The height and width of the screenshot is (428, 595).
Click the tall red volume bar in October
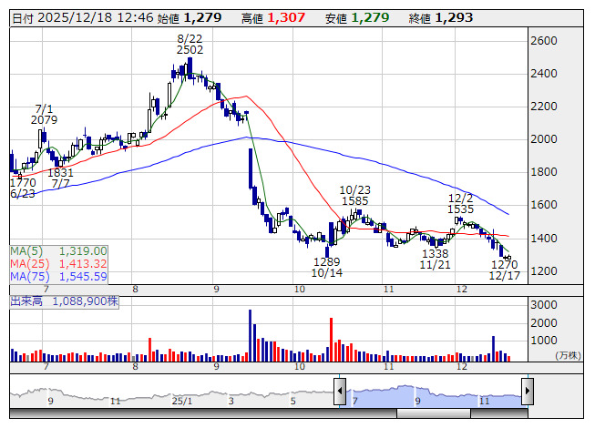[x=331, y=339]
